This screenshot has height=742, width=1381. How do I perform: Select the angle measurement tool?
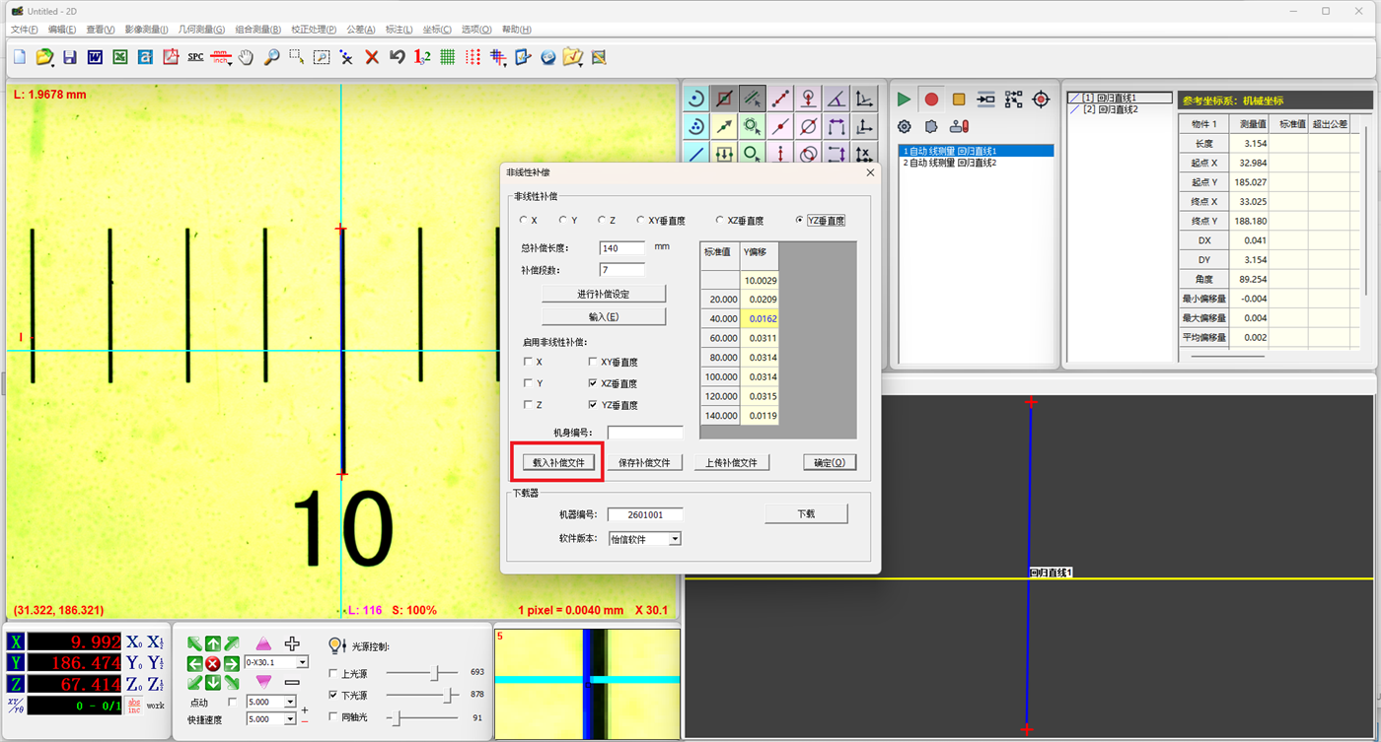tap(836, 99)
